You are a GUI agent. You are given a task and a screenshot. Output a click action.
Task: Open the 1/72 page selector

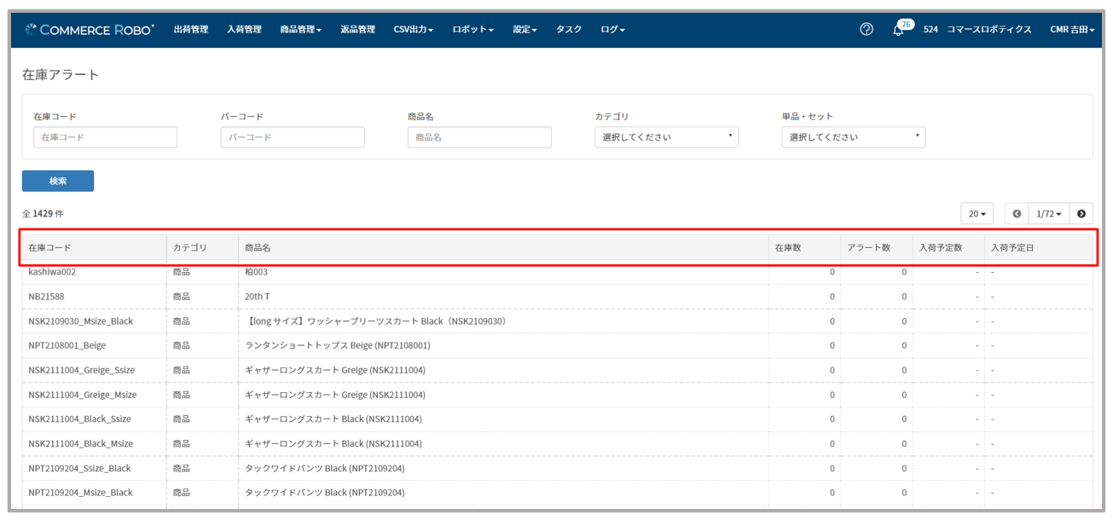click(x=1049, y=214)
